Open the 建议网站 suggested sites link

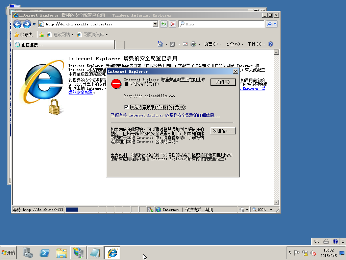pyautogui.click(x=60, y=35)
